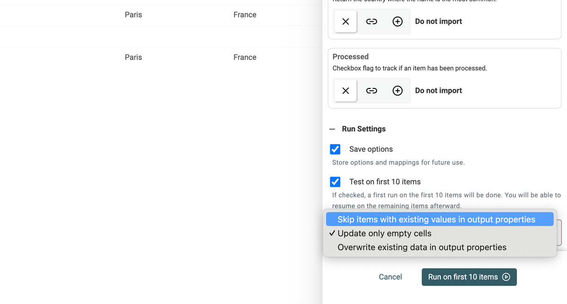Choose Update only empty cells option

click(384, 234)
